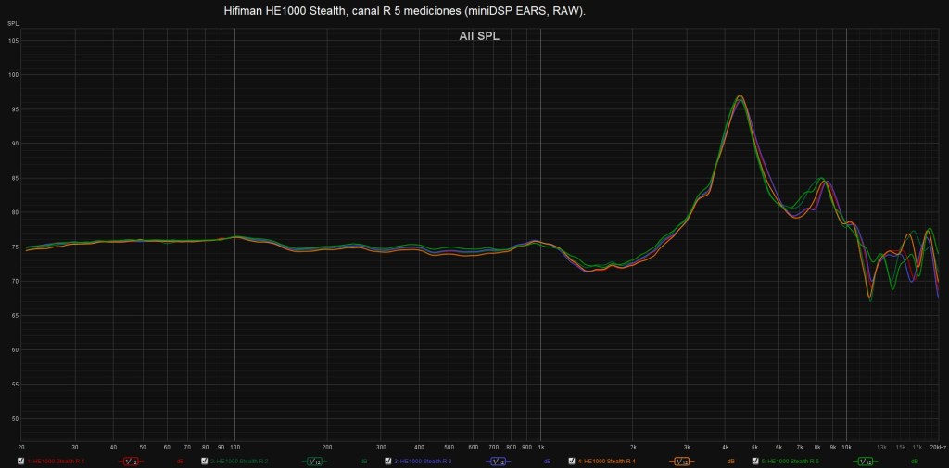
Task: Toggle visibility of HE1000 Stealth R 5 trace
Action: [x=755, y=461]
